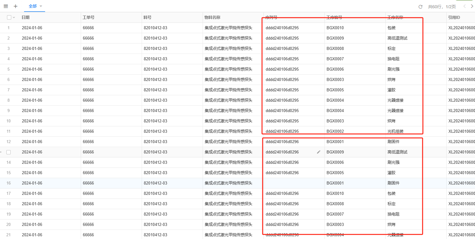475x239 pixels.
Task: Select work order 66666 in row 3
Action: coord(88,48)
